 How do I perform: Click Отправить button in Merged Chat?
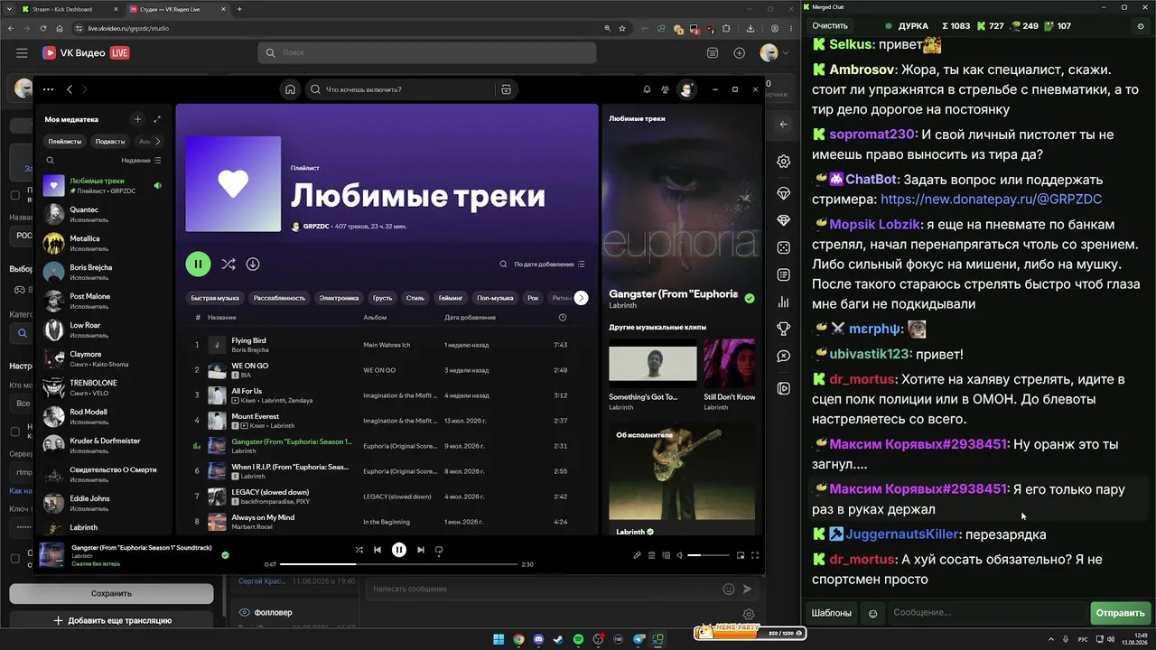point(1120,613)
